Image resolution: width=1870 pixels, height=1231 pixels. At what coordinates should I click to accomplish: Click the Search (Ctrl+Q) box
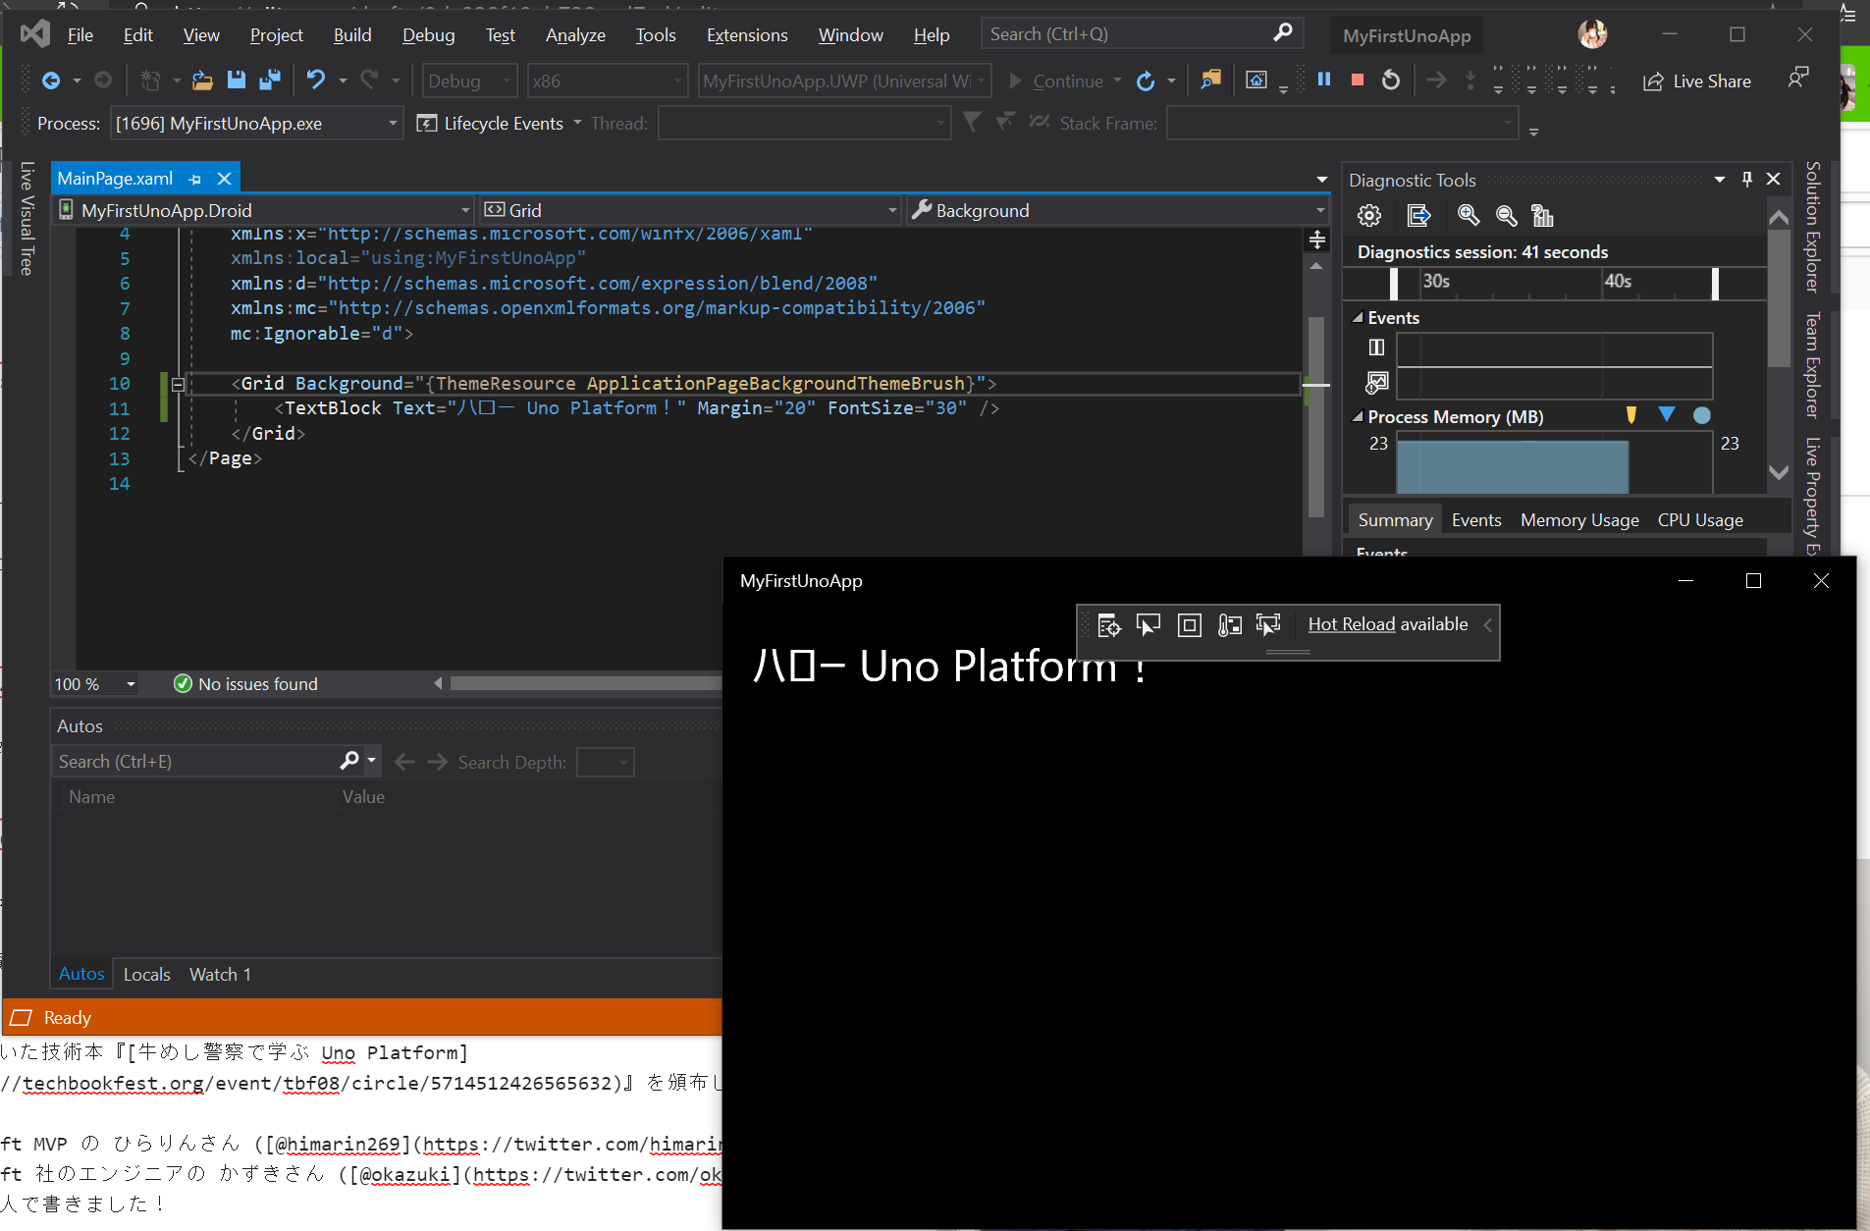(x=1143, y=34)
